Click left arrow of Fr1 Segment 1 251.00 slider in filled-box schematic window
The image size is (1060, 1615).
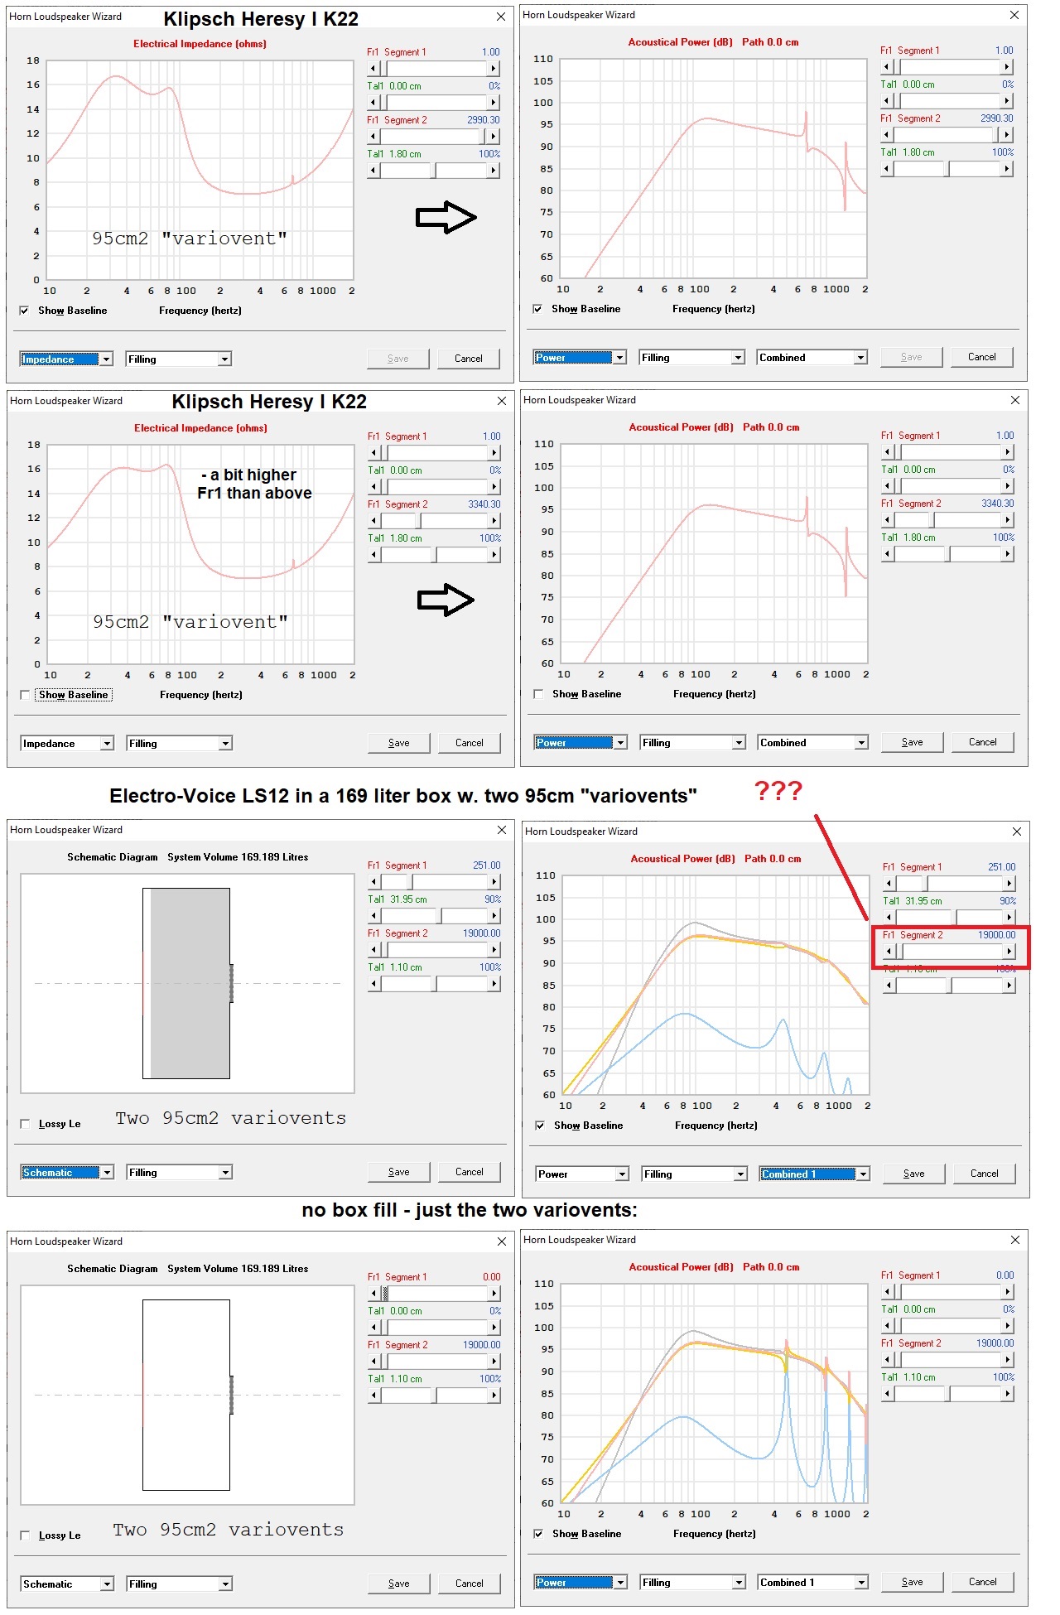374,882
